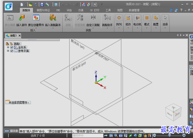The height and width of the screenshot is (138, 193).
Task: Open the quick access toolbar customize dropdown
Action: 102,5
